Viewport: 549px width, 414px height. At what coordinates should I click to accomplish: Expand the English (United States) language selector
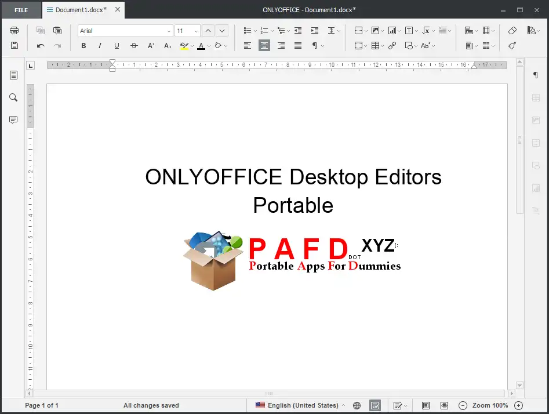pos(300,406)
